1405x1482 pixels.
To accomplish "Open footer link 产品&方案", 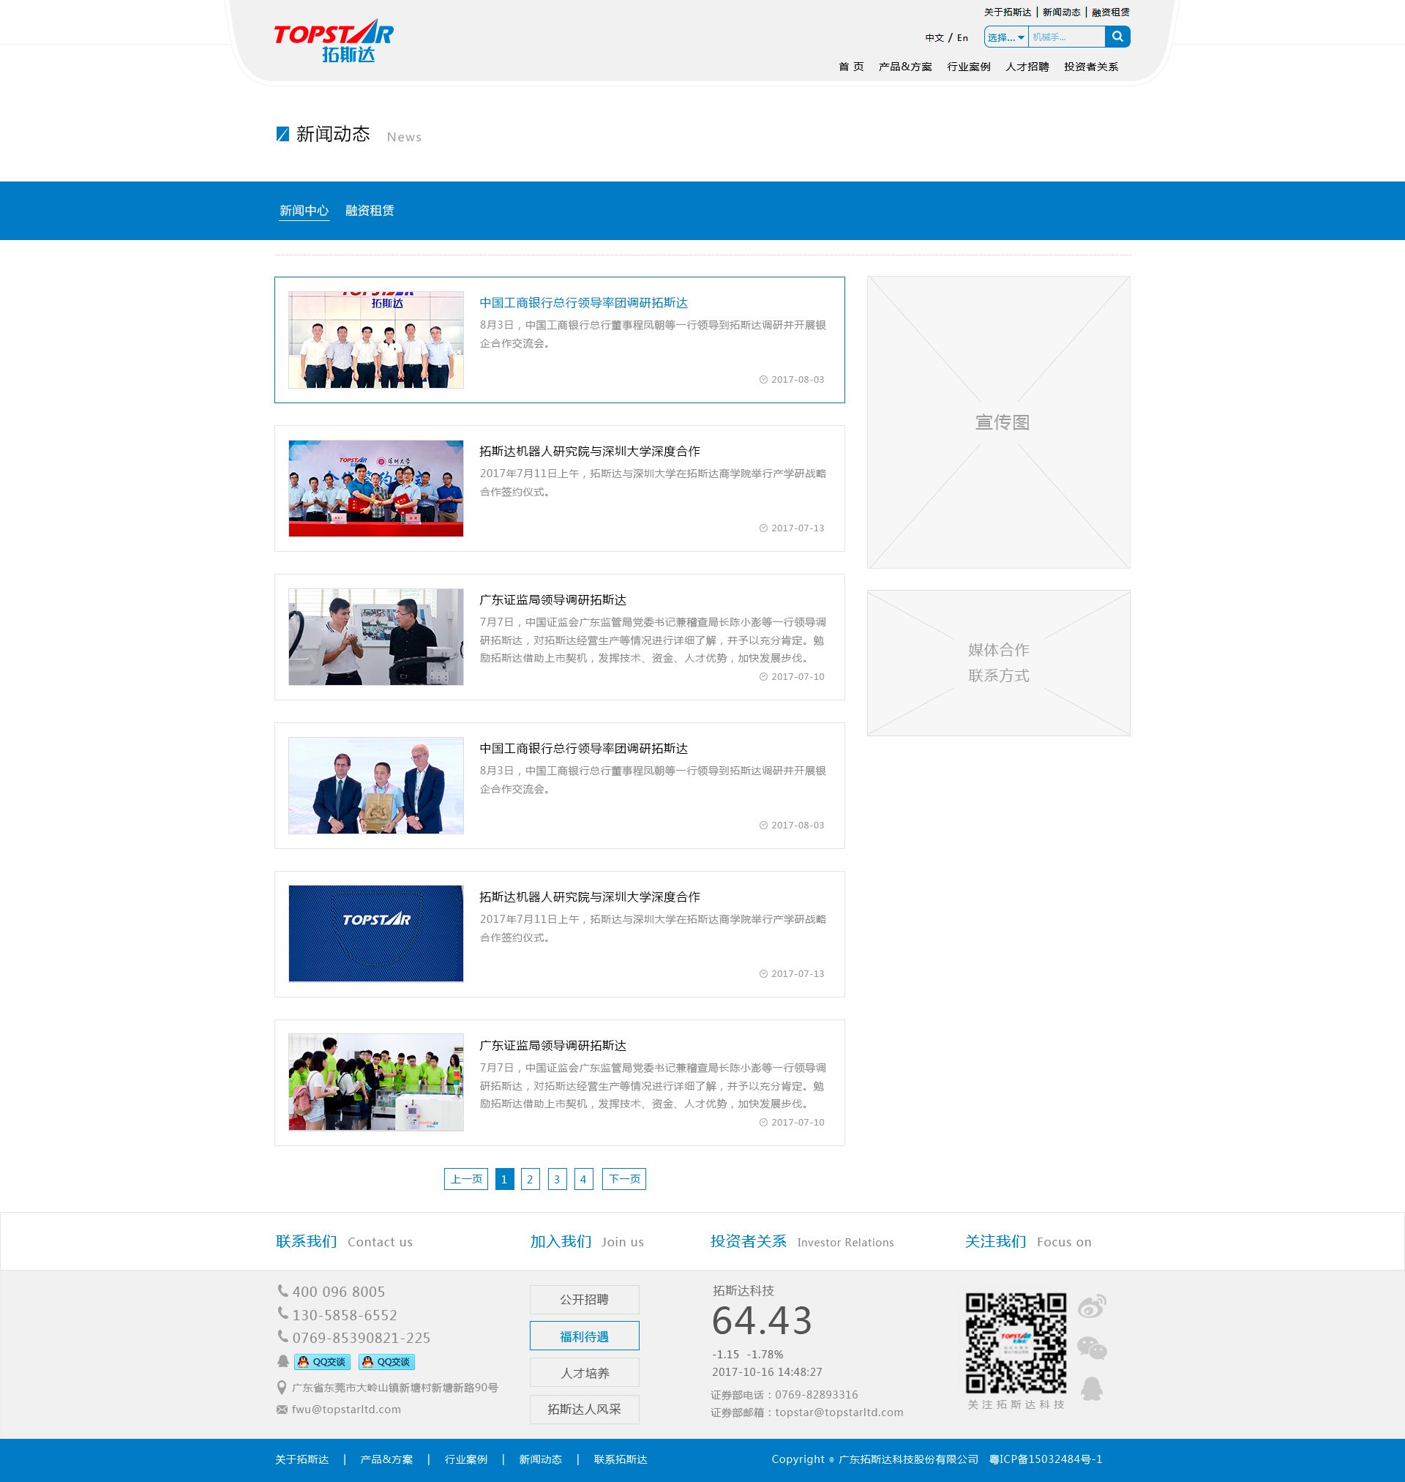I will [x=386, y=1459].
